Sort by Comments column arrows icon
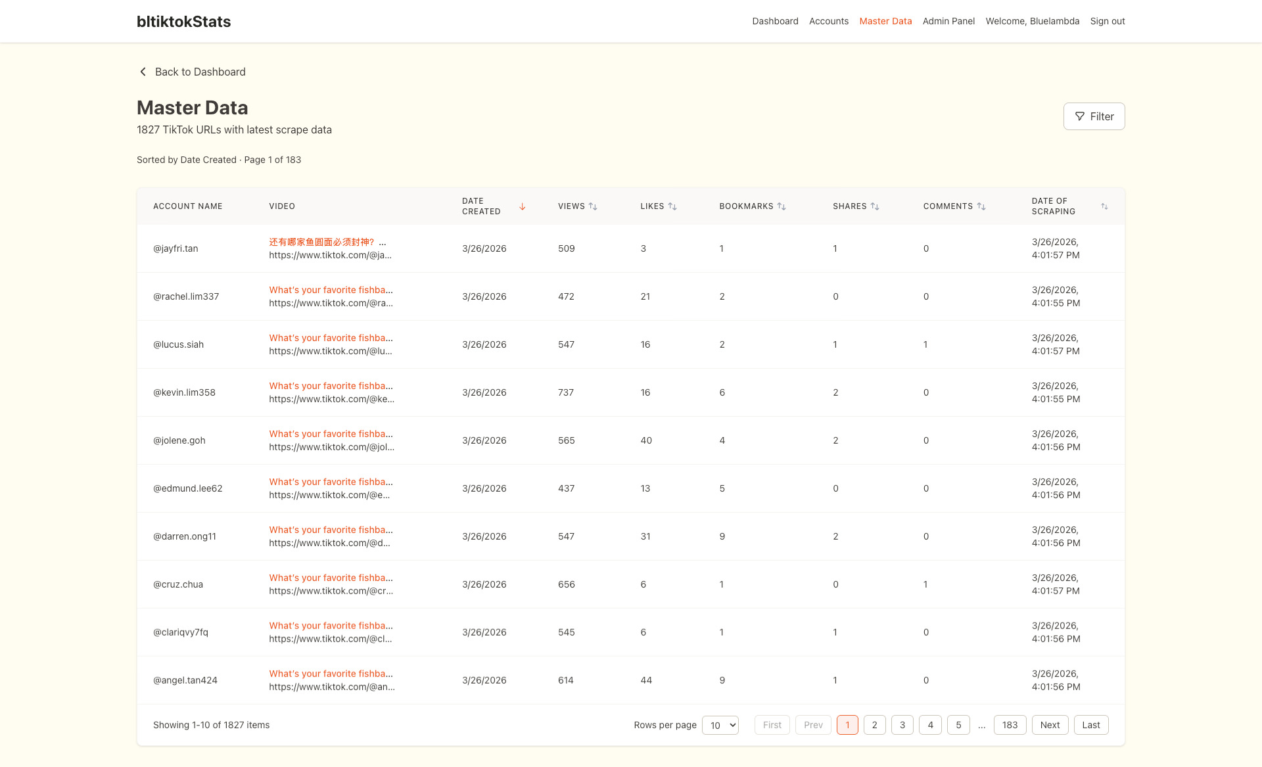This screenshot has height=767, width=1262. pyautogui.click(x=981, y=206)
